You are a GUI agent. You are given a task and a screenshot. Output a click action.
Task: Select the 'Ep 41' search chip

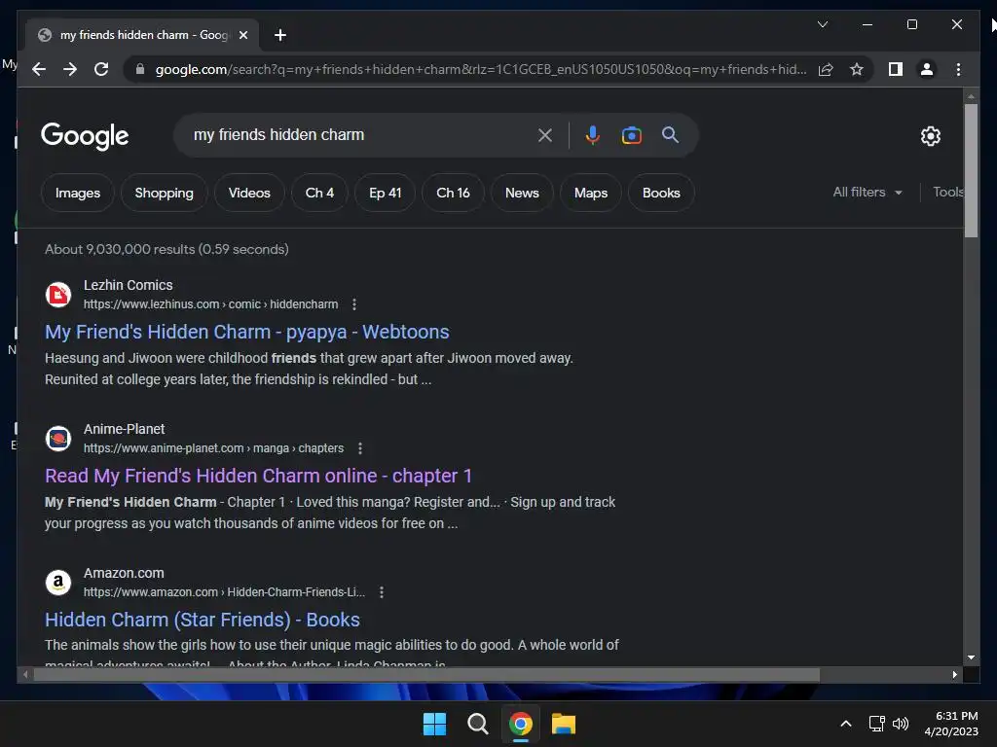pyautogui.click(x=386, y=193)
